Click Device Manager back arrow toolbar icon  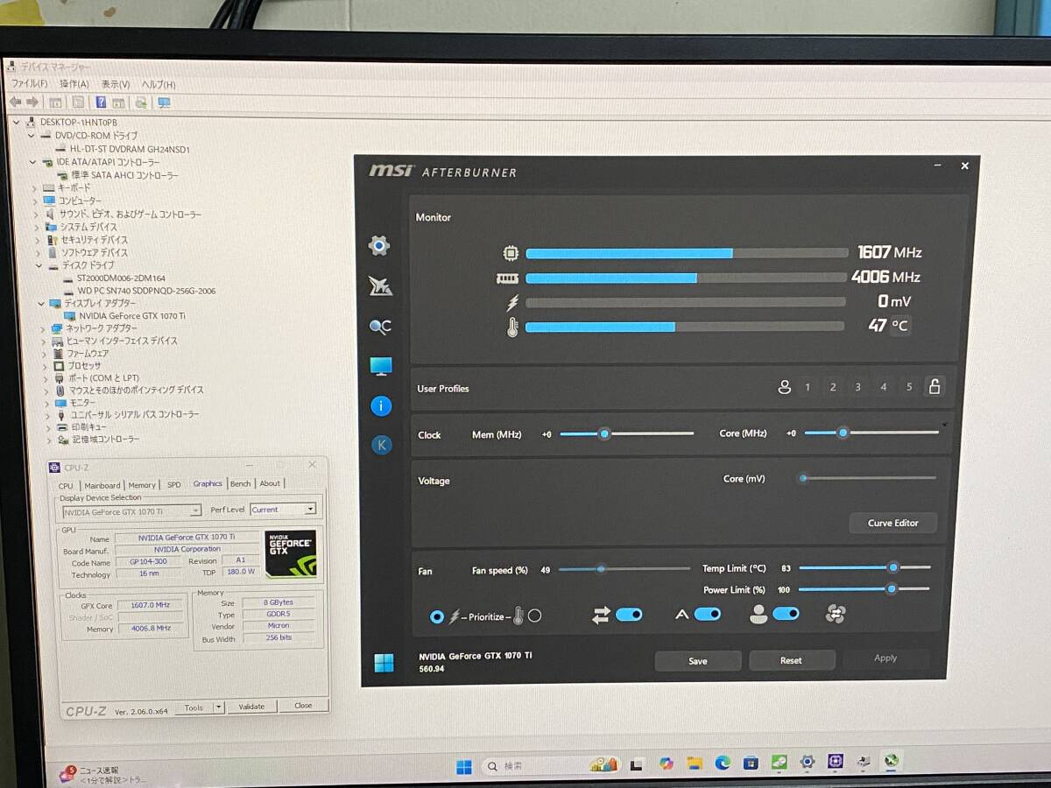(15, 102)
